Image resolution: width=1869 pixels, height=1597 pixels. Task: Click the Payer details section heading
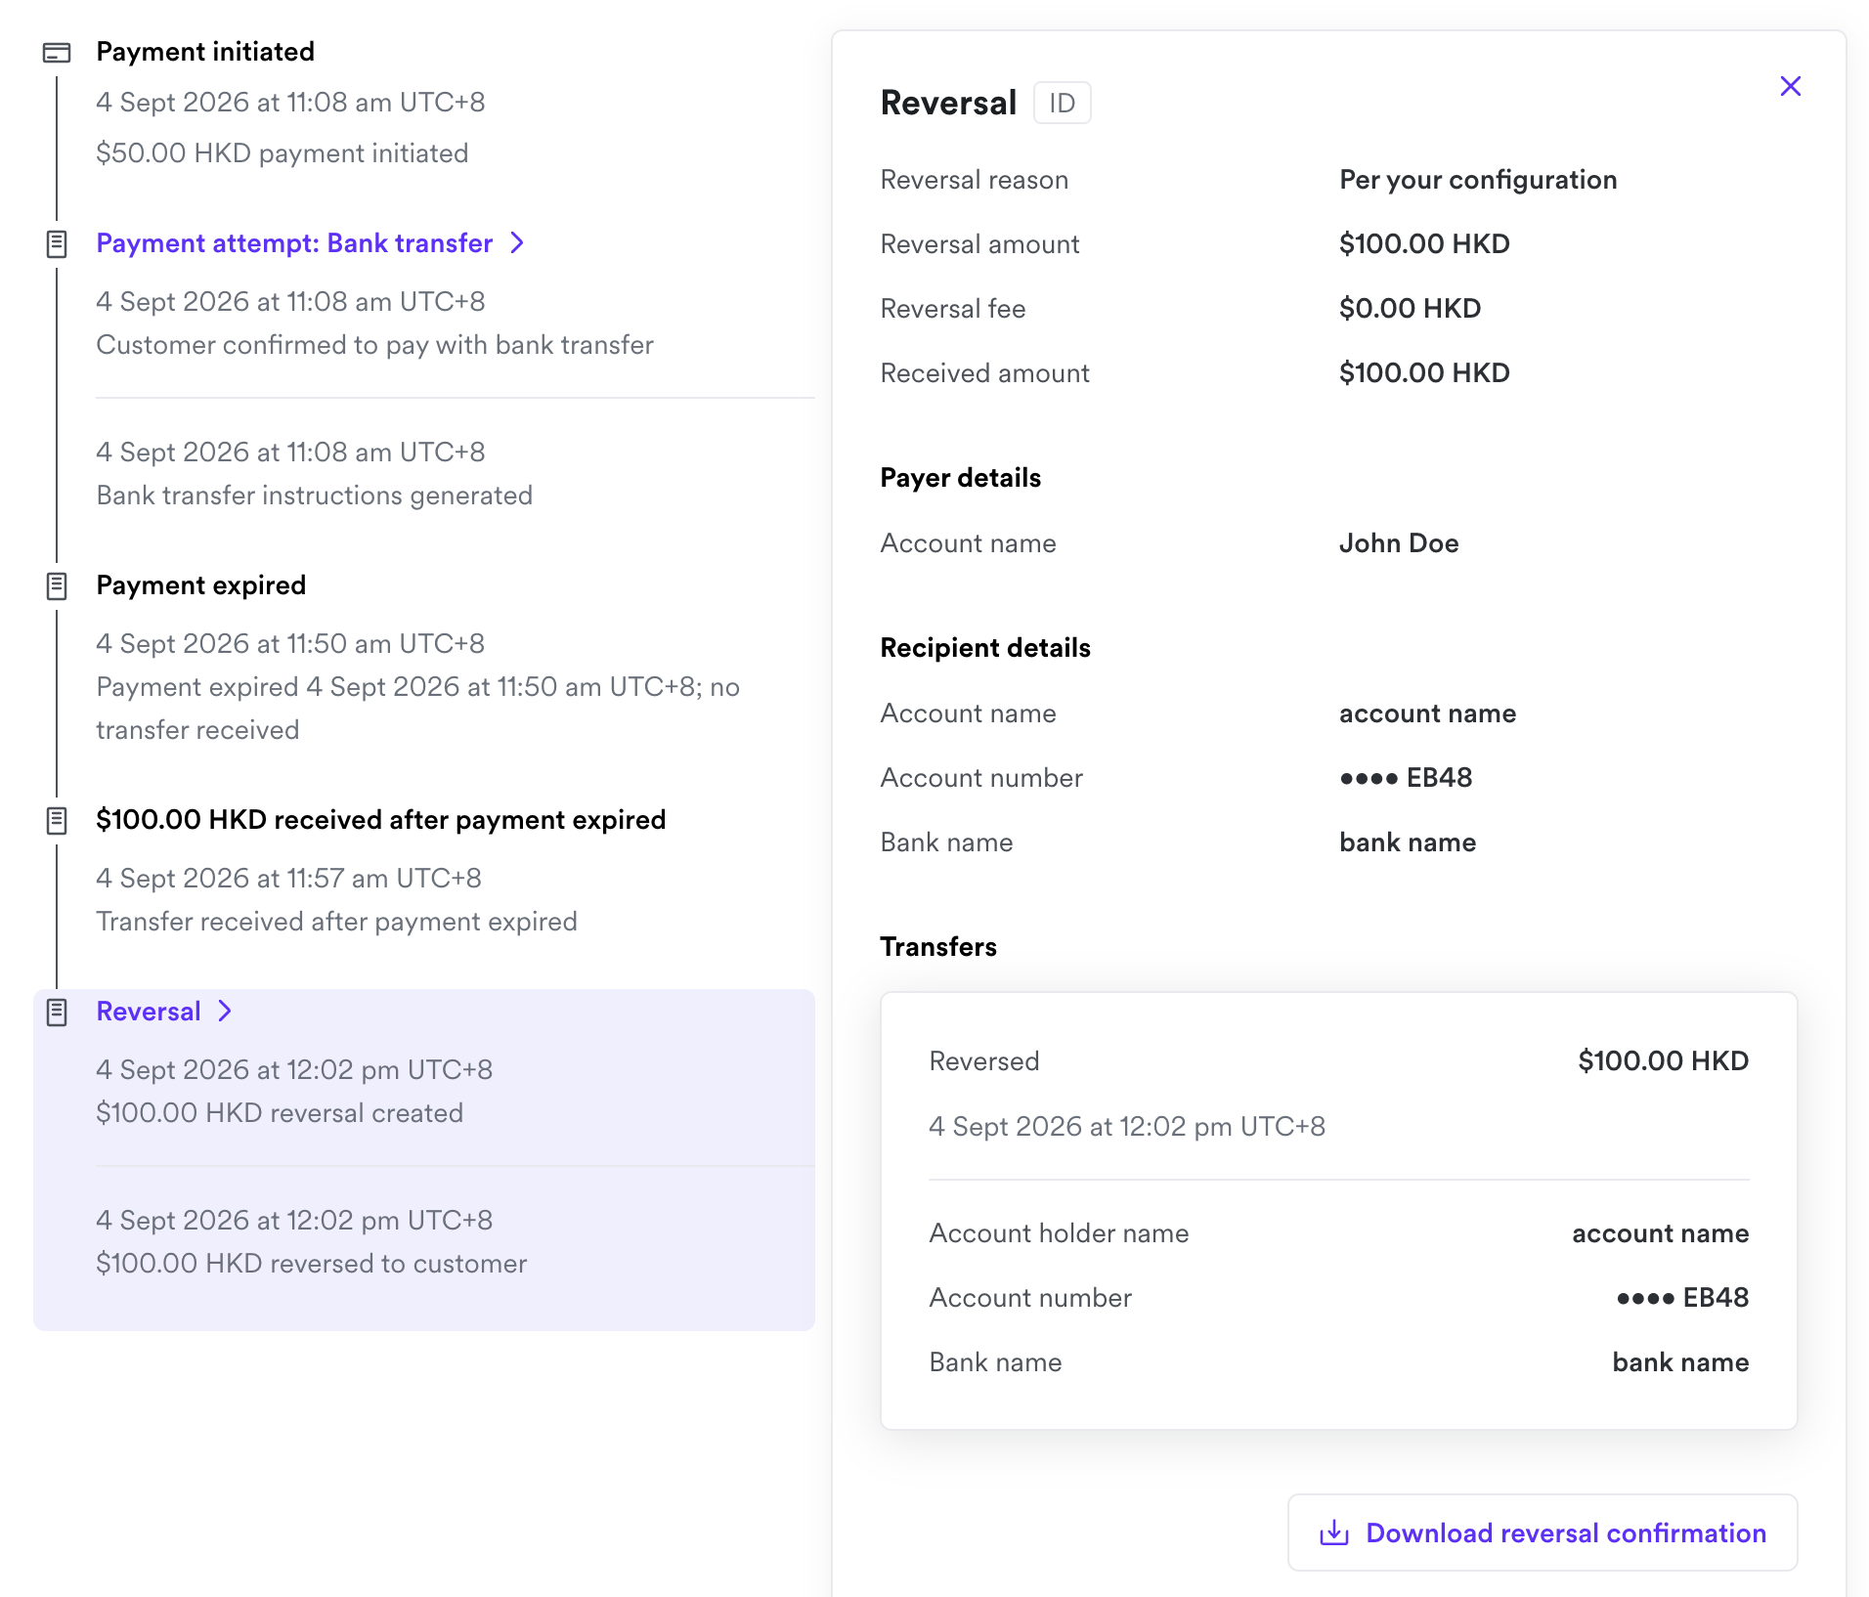tap(961, 478)
